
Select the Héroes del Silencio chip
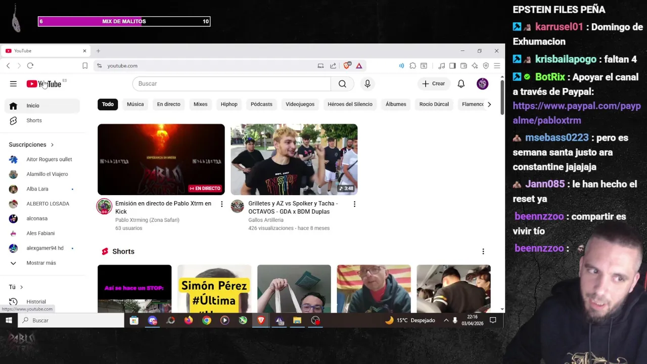tap(350, 104)
